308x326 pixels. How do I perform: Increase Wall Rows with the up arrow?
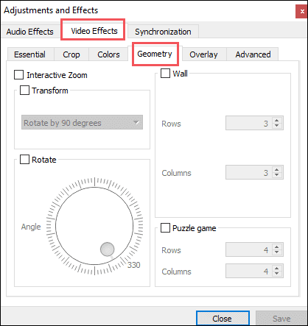coord(277,121)
